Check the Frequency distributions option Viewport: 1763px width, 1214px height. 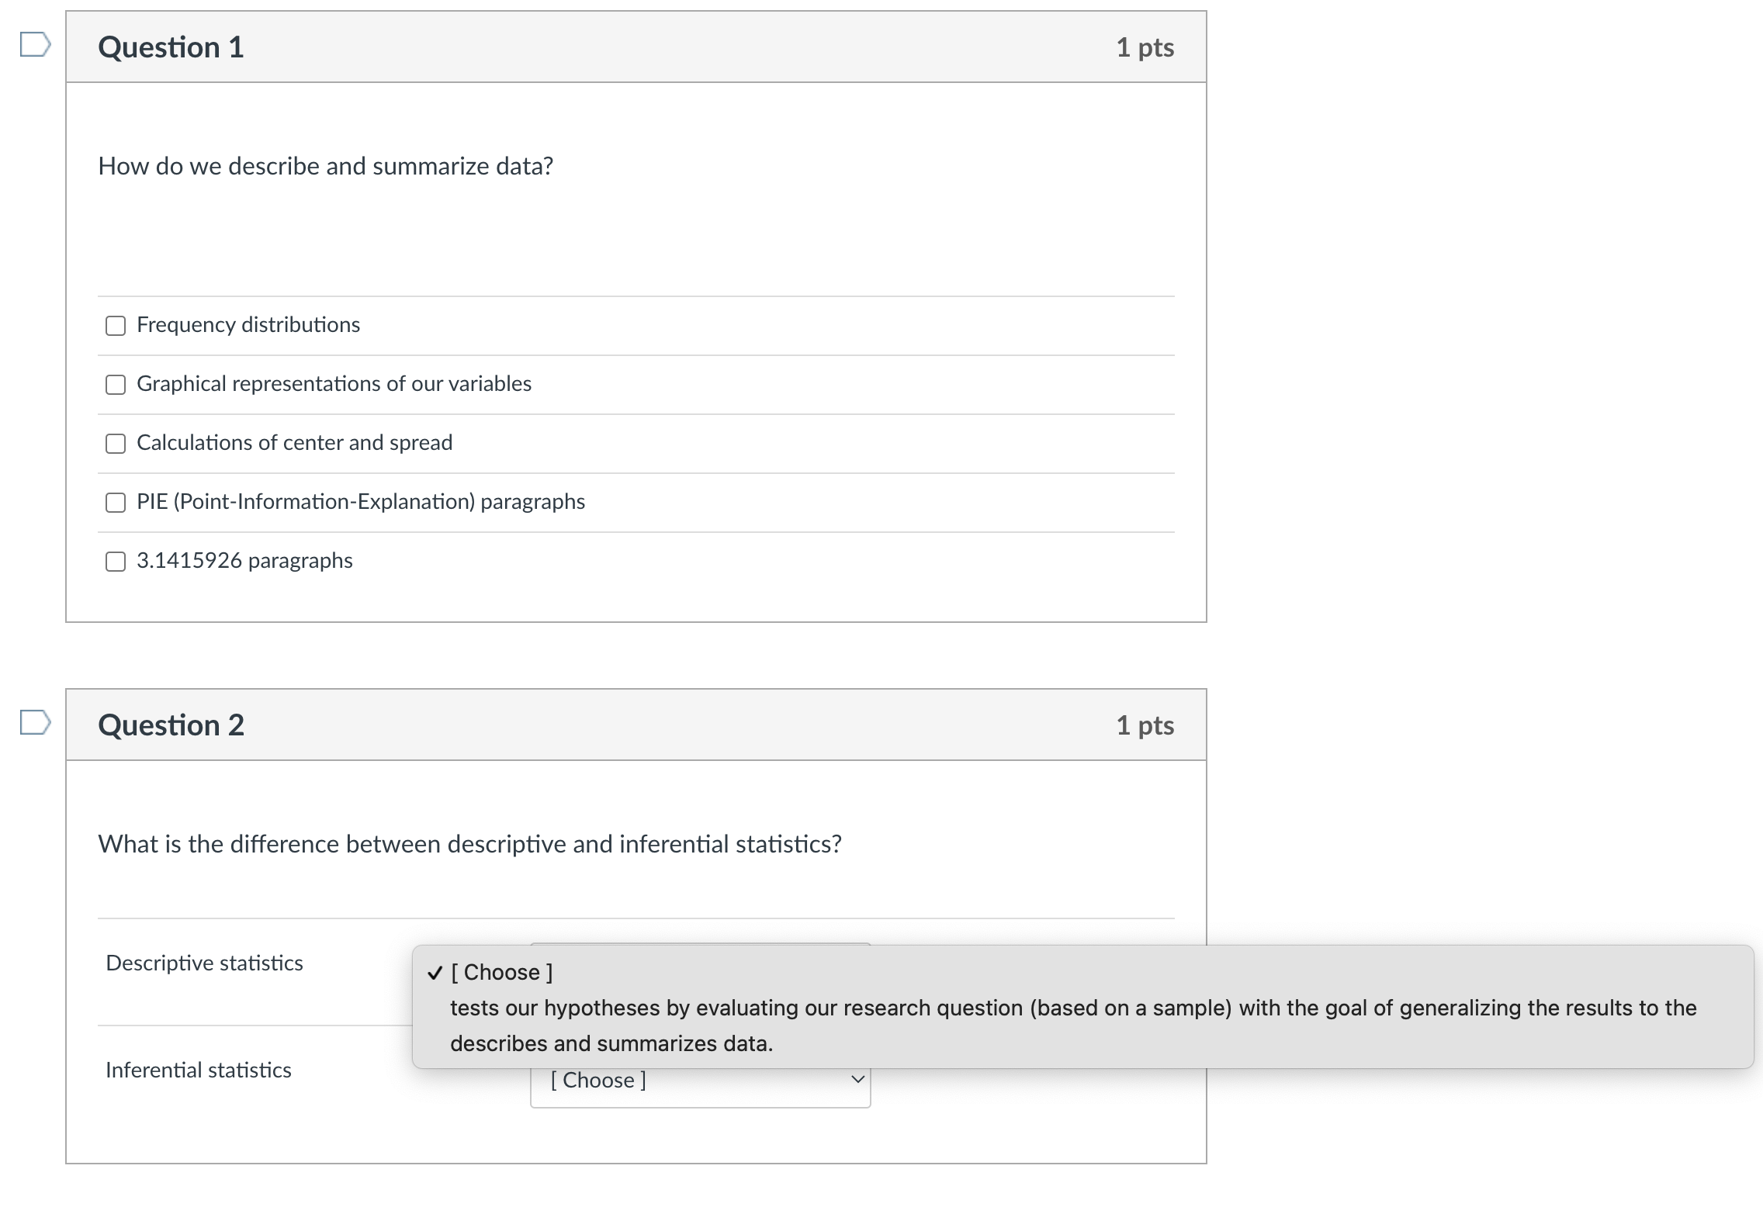click(x=115, y=325)
